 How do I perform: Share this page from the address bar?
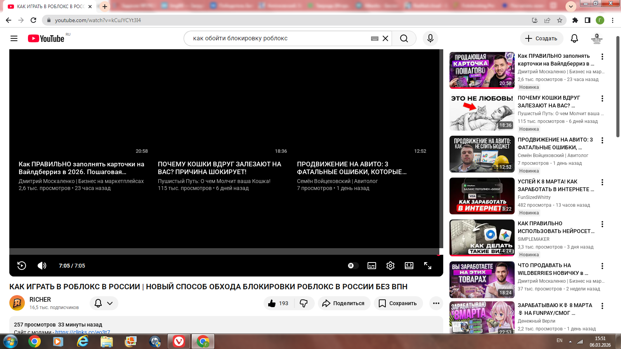pyautogui.click(x=547, y=20)
